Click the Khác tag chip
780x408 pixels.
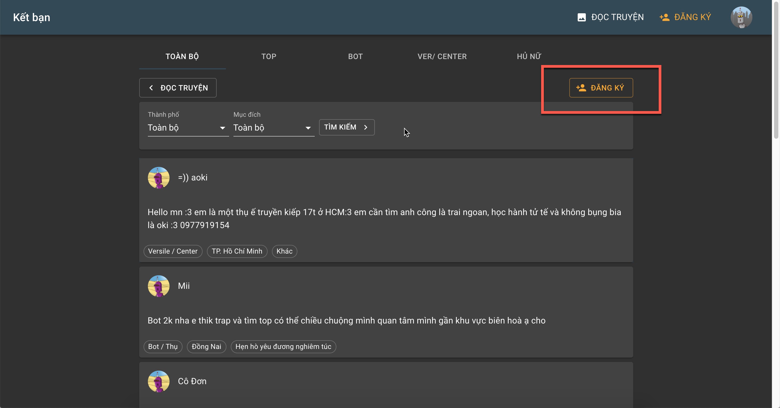coord(284,251)
